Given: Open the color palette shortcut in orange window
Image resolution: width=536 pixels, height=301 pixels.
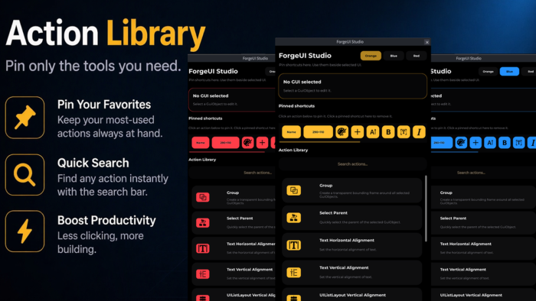Looking at the screenshot, I should [x=342, y=132].
